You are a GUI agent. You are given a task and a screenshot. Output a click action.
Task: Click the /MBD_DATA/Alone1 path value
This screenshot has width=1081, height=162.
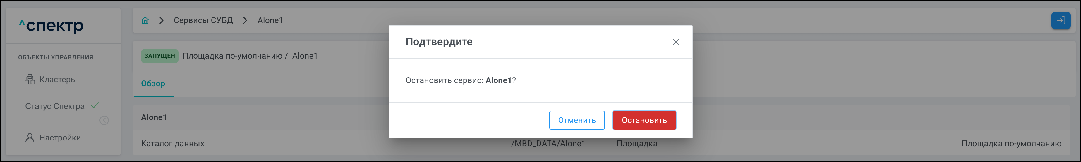[x=548, y=144]
